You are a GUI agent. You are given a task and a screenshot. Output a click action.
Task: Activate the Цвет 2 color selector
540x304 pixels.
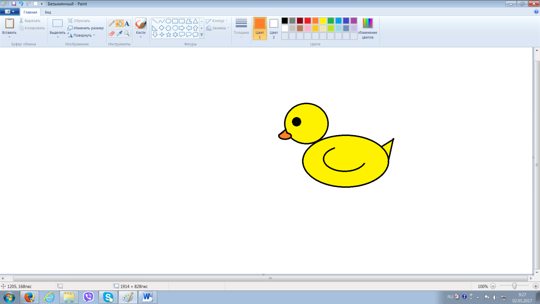(274, 28)
